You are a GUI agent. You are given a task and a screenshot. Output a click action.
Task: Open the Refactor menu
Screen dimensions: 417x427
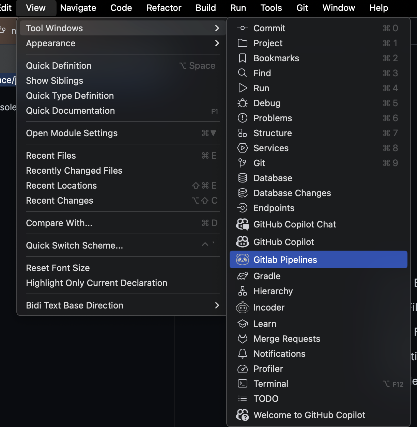(164, 8)
